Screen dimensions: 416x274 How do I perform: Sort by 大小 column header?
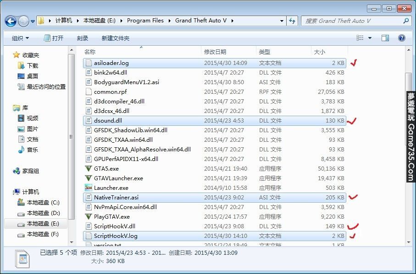(329, 52)
